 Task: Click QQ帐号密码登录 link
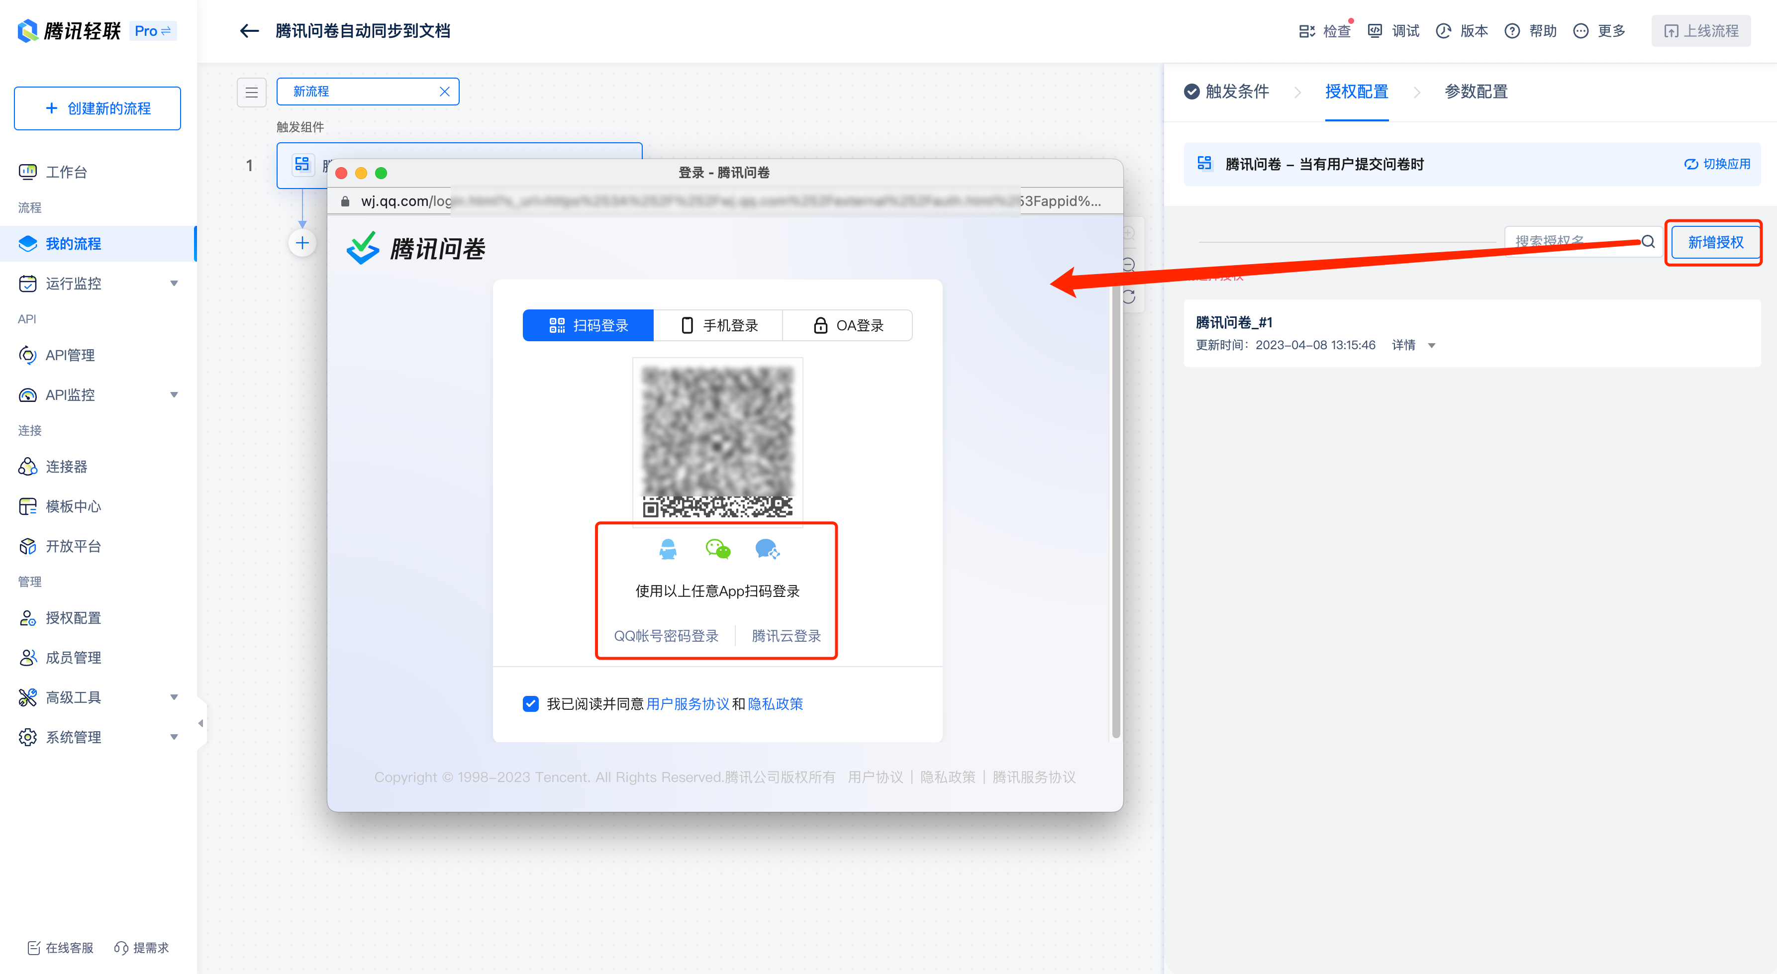click(666, 636)
